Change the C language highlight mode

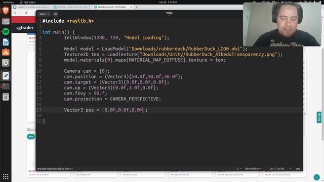pos(239,169)
